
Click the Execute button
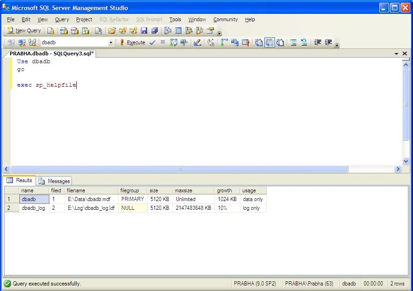pos(132,42)
